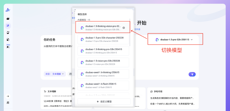Viewport: 230px width, 111px height.
Task: Open the flask icon in left sidebar
Action: point(8,33)
